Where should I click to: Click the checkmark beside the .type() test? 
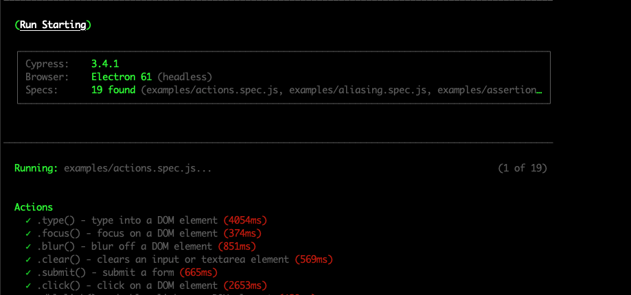(28, 220)
